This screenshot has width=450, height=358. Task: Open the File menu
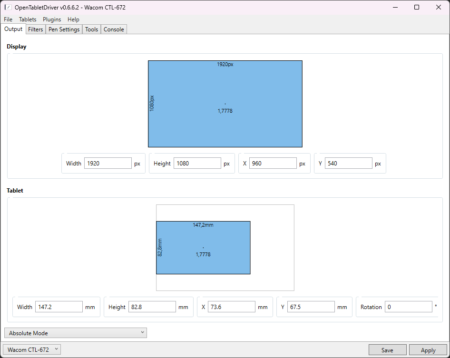[x=8, y=19]
